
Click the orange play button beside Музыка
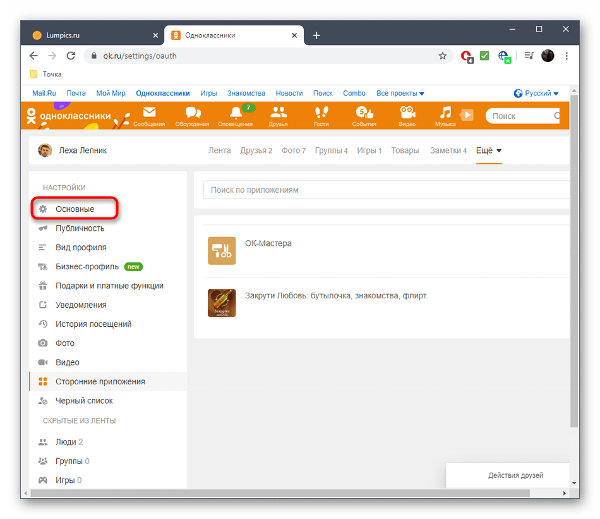[466, 115]
